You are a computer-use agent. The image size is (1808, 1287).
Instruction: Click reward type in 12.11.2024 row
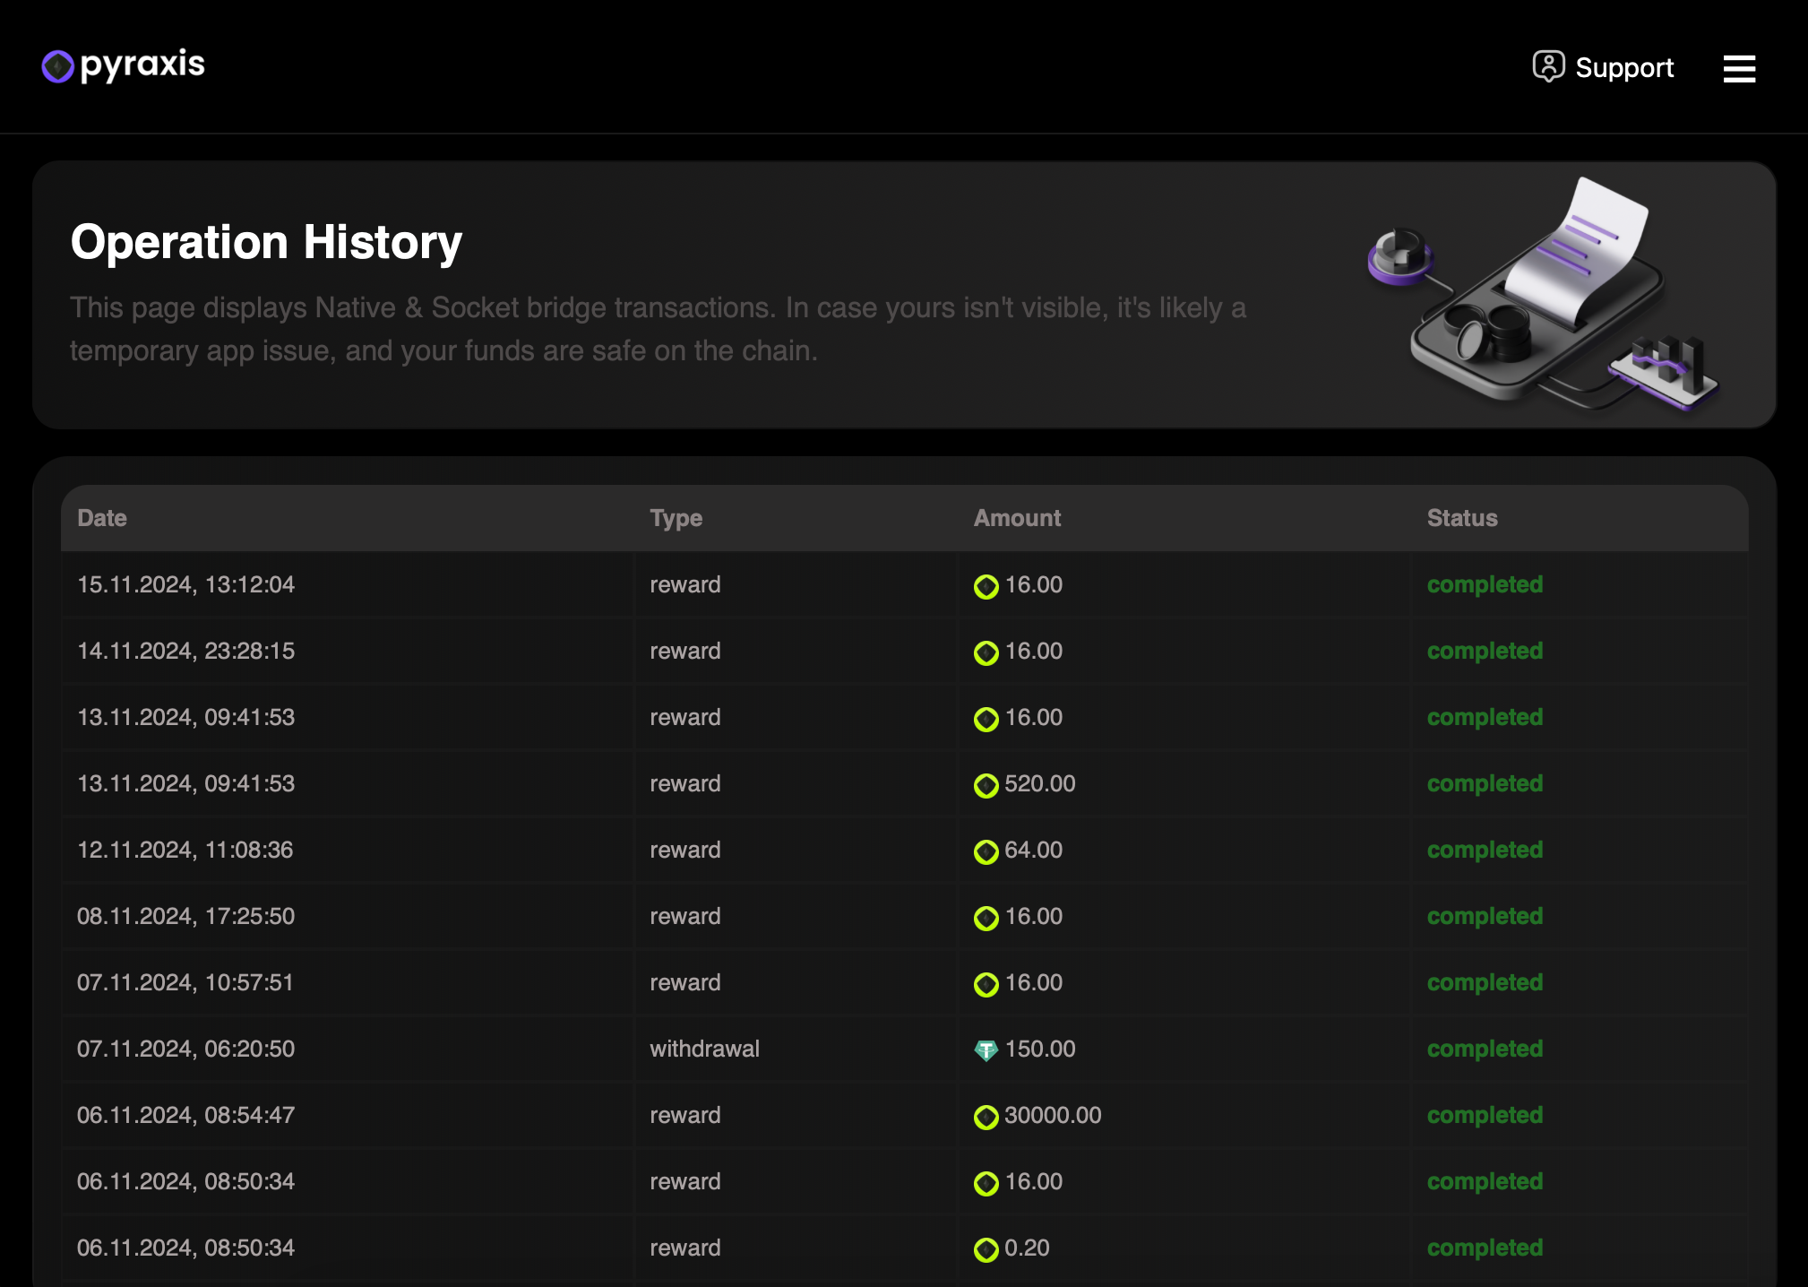[684, 850]
